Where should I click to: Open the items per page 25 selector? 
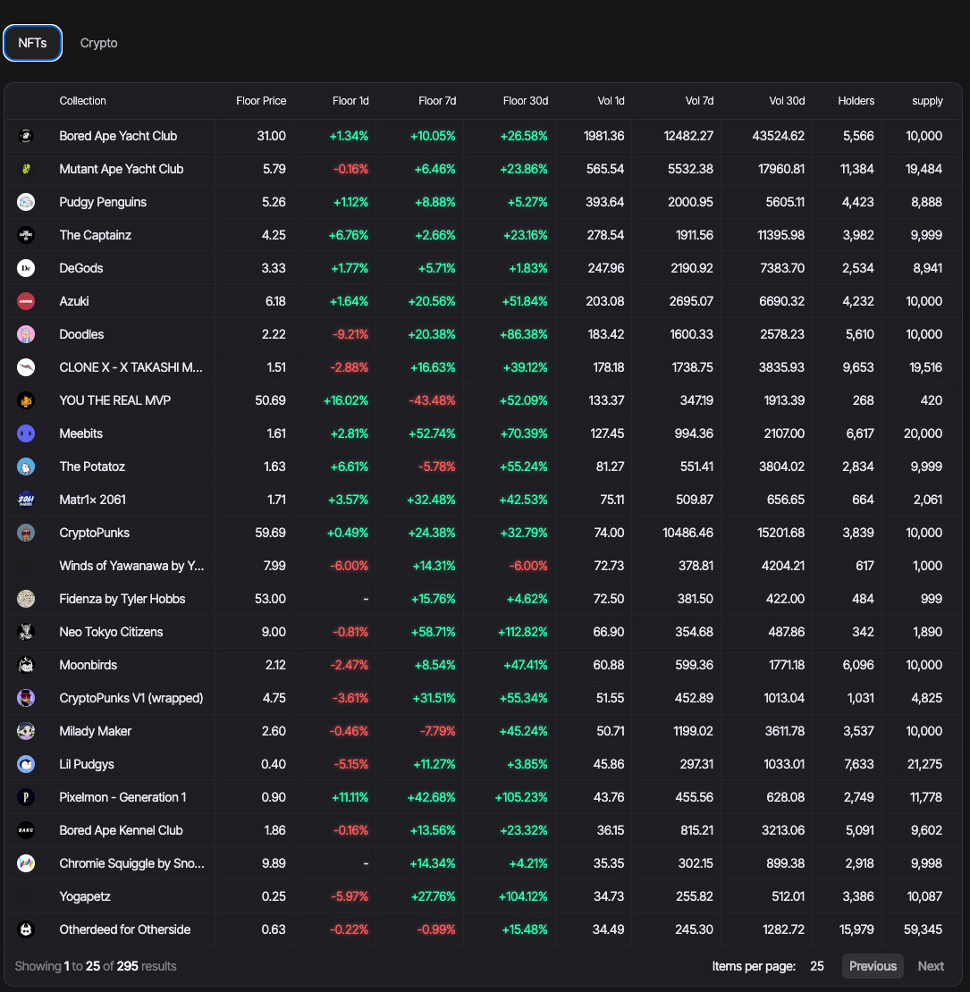(x=817, y=966)
